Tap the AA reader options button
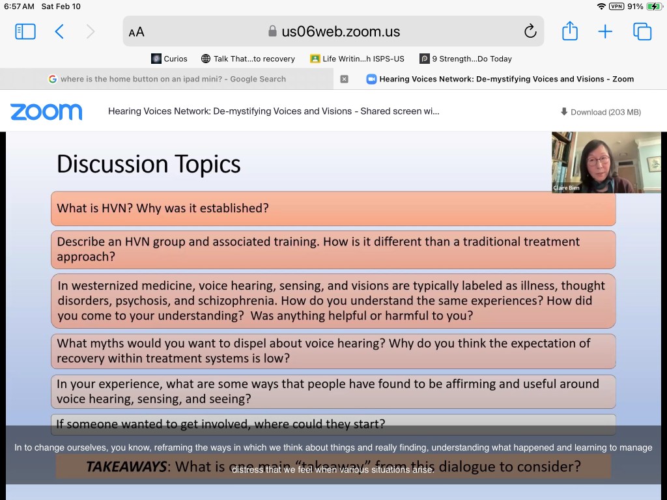The height and width of the screenshot is (500, 667). [x=137, y=32]
